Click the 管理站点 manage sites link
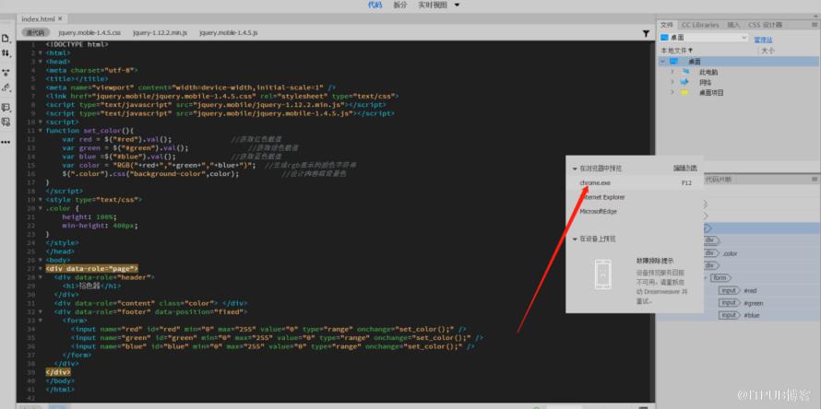 click(x=763, y=40)
